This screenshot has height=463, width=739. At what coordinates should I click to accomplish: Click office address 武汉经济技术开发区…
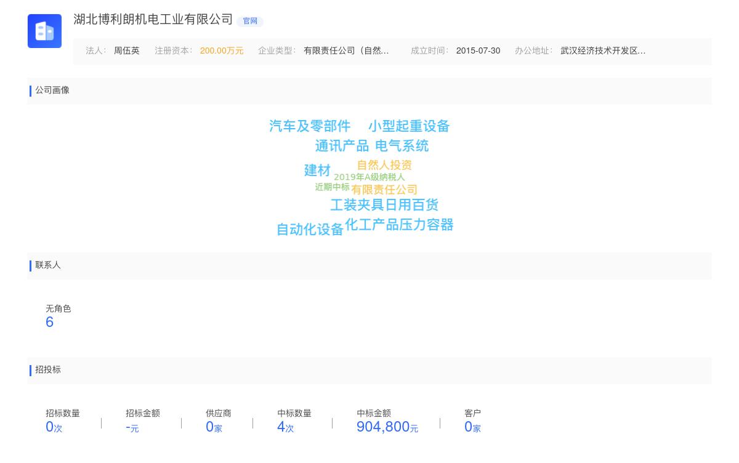point(603,51)
